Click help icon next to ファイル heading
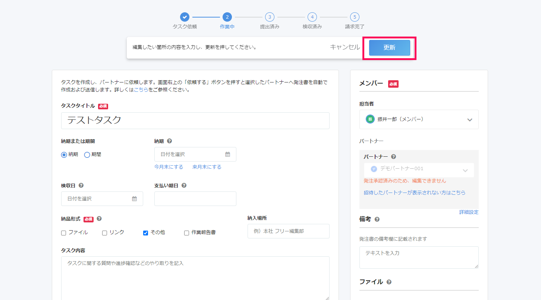Viewport: 541px width, 300px height. tap(389, 282)
